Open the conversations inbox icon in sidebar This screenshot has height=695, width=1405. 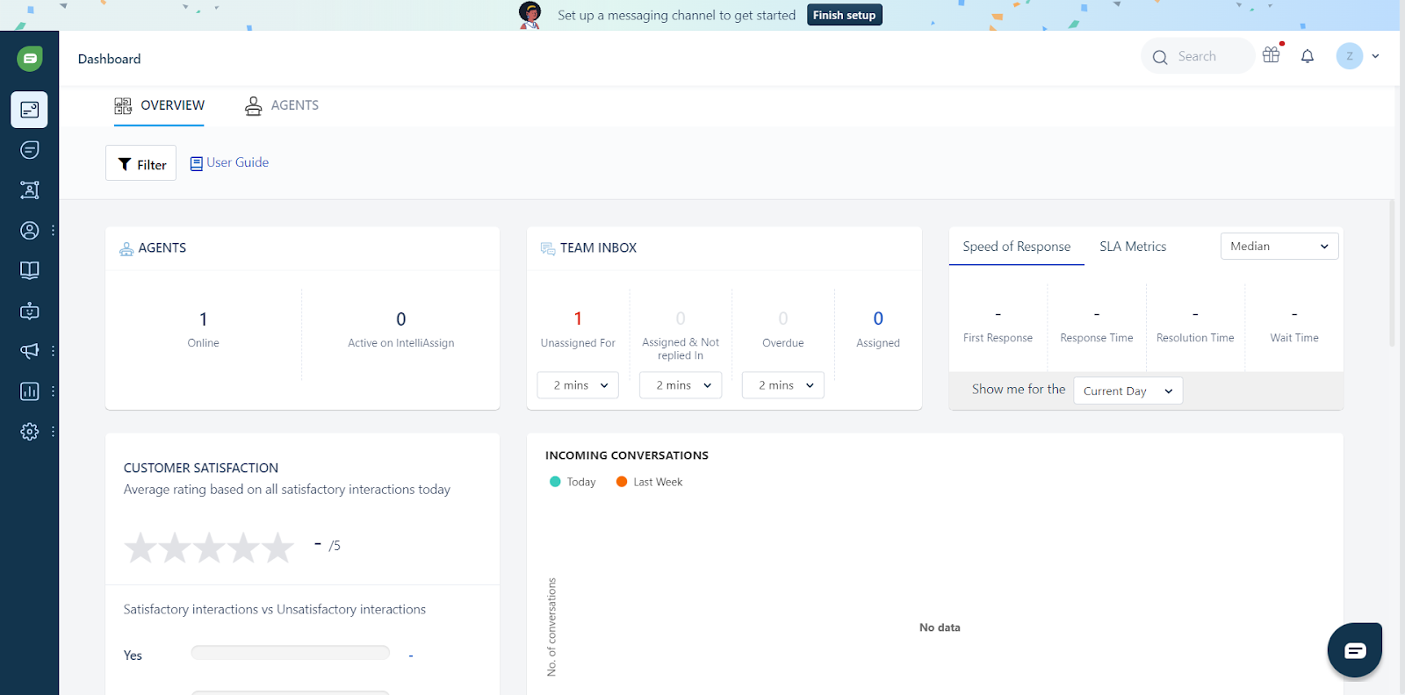[29, 150]
